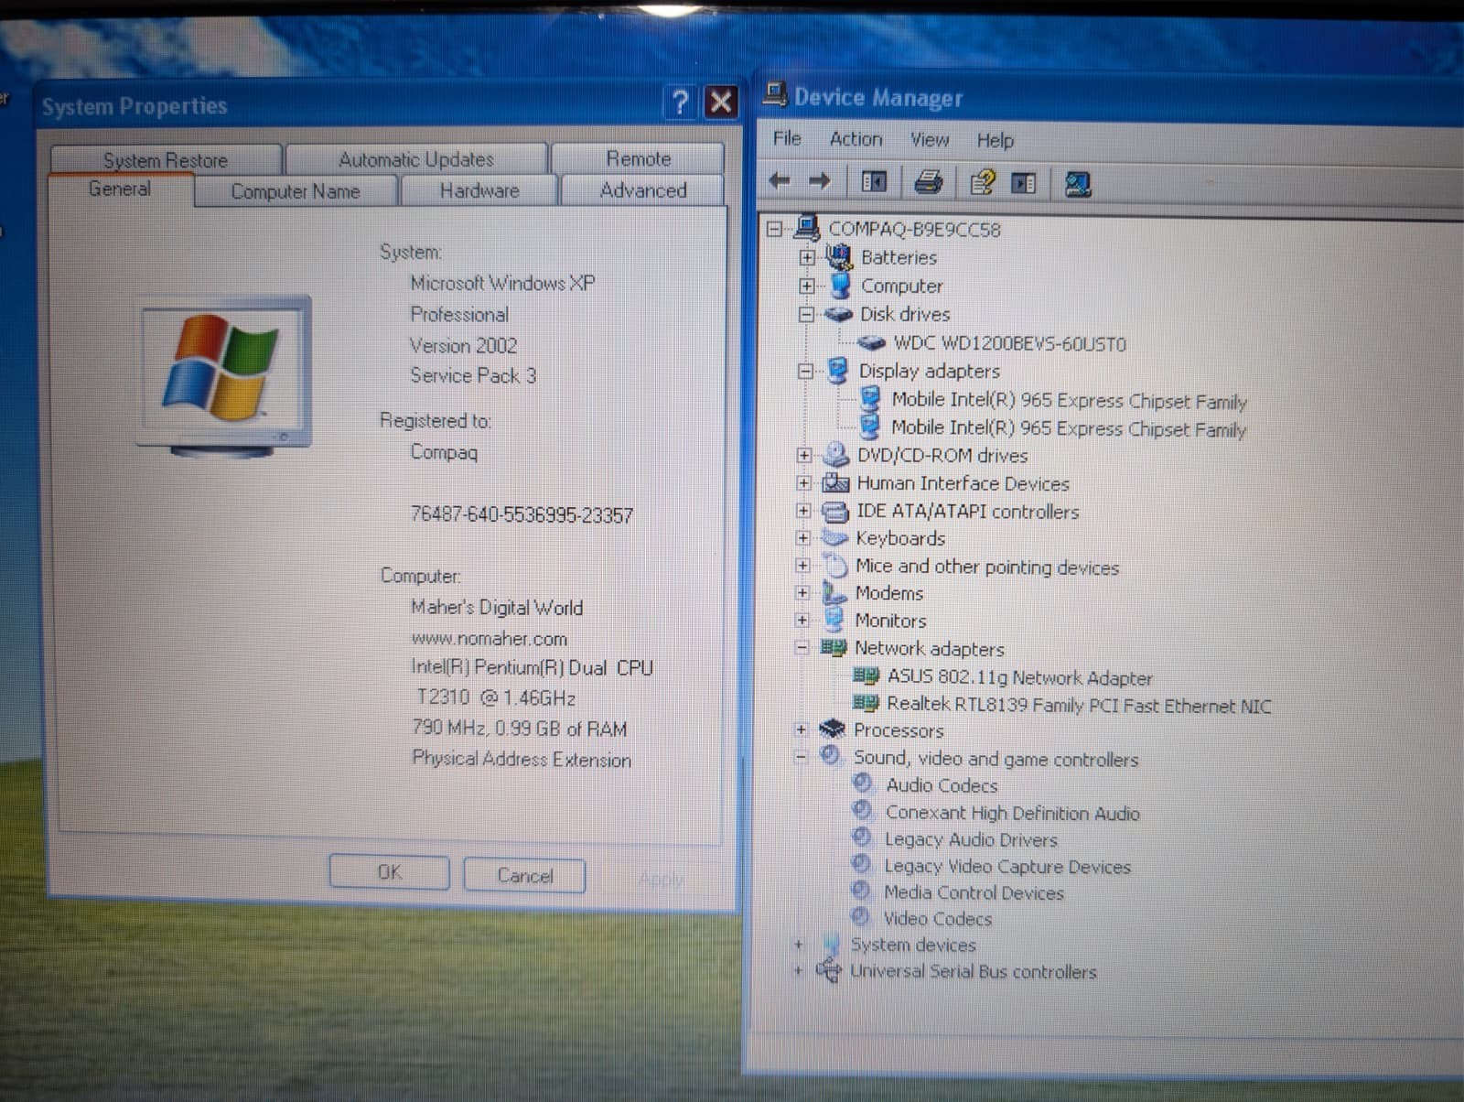1464x1102 pixels.
Task: Select the General tab
Action: 120,189
